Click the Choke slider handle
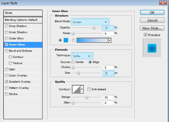The width and height of the screenshot is (169, 122). click(73, 67)
